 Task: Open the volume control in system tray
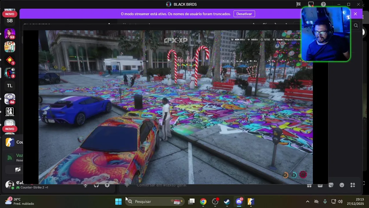click(340, 201)
